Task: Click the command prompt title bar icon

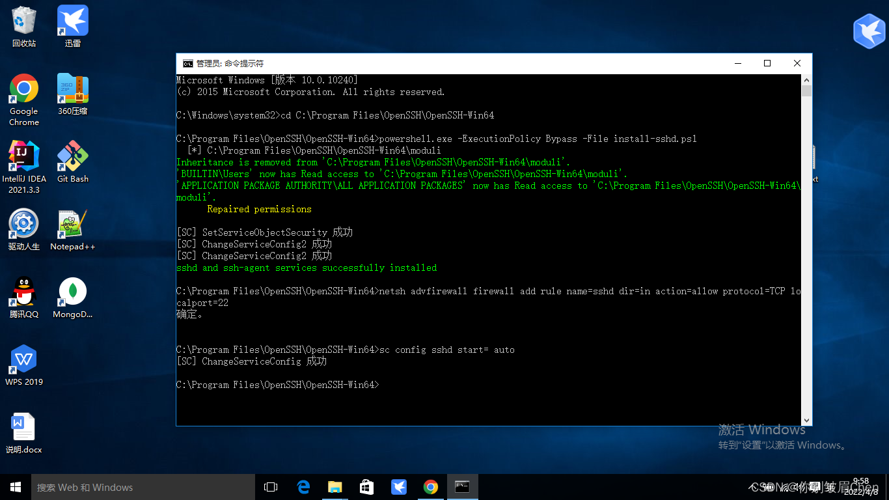Action: tap(187, 63)
